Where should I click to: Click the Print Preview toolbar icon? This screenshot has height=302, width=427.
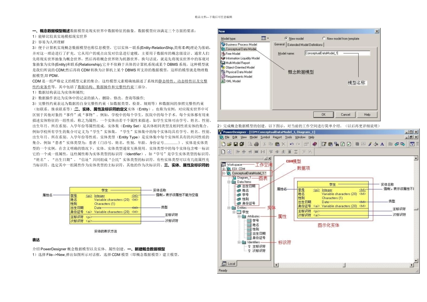pos(250,144)
